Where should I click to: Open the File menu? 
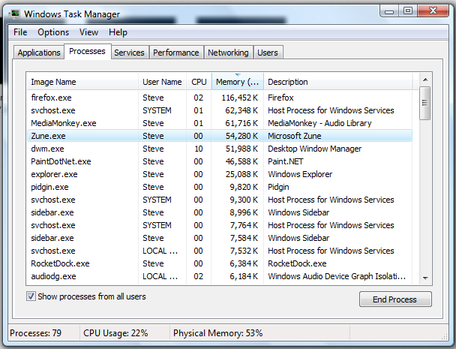coord(20,32)
